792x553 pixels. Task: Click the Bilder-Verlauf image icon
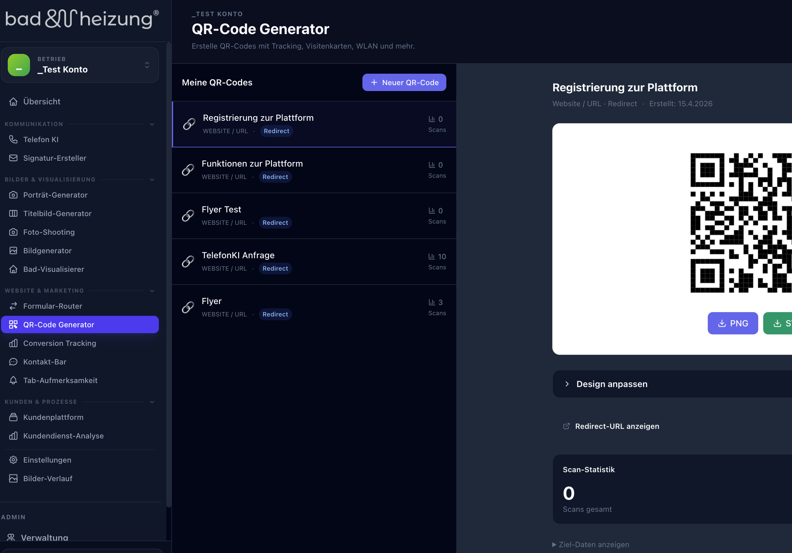click(x=13, y=479)
